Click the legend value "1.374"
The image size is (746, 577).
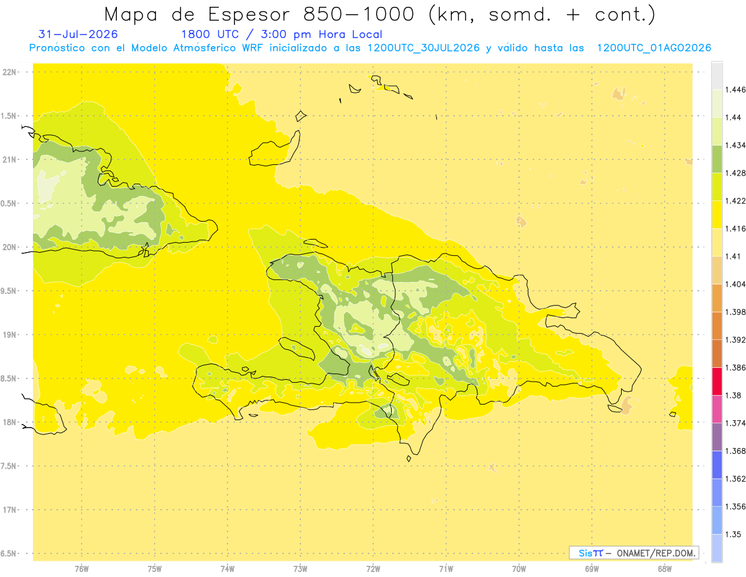(x=736, y=423)
